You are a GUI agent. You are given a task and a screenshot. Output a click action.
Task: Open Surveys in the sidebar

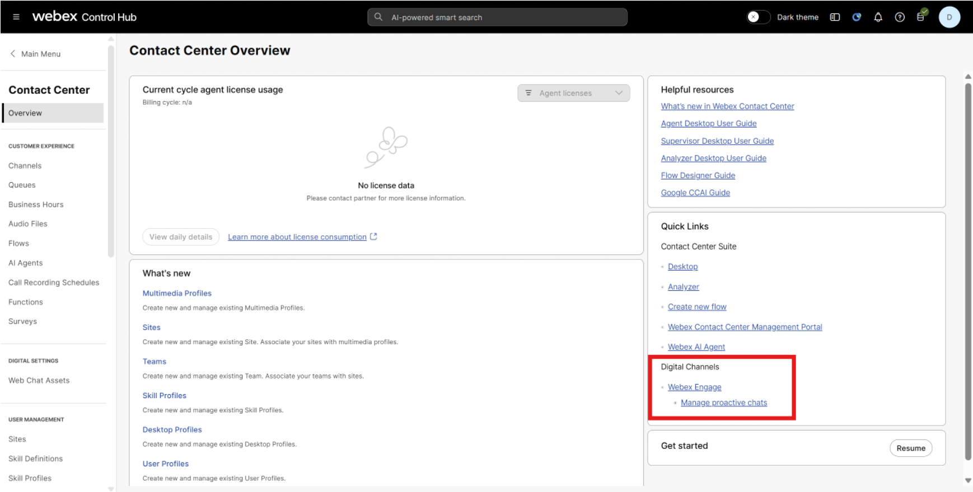pos(22,321)
